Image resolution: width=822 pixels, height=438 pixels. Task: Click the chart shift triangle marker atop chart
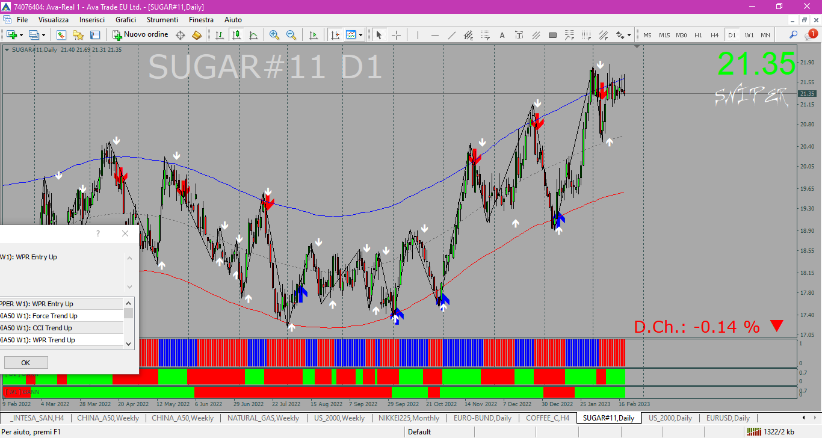[637, 46]
